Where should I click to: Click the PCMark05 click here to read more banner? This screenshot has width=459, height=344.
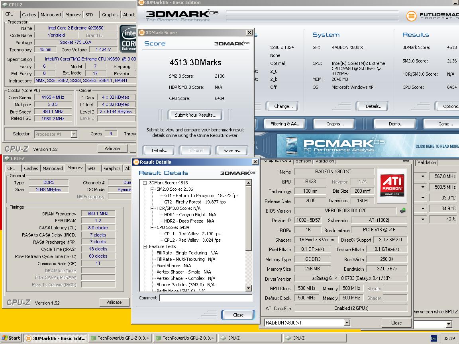367,146
